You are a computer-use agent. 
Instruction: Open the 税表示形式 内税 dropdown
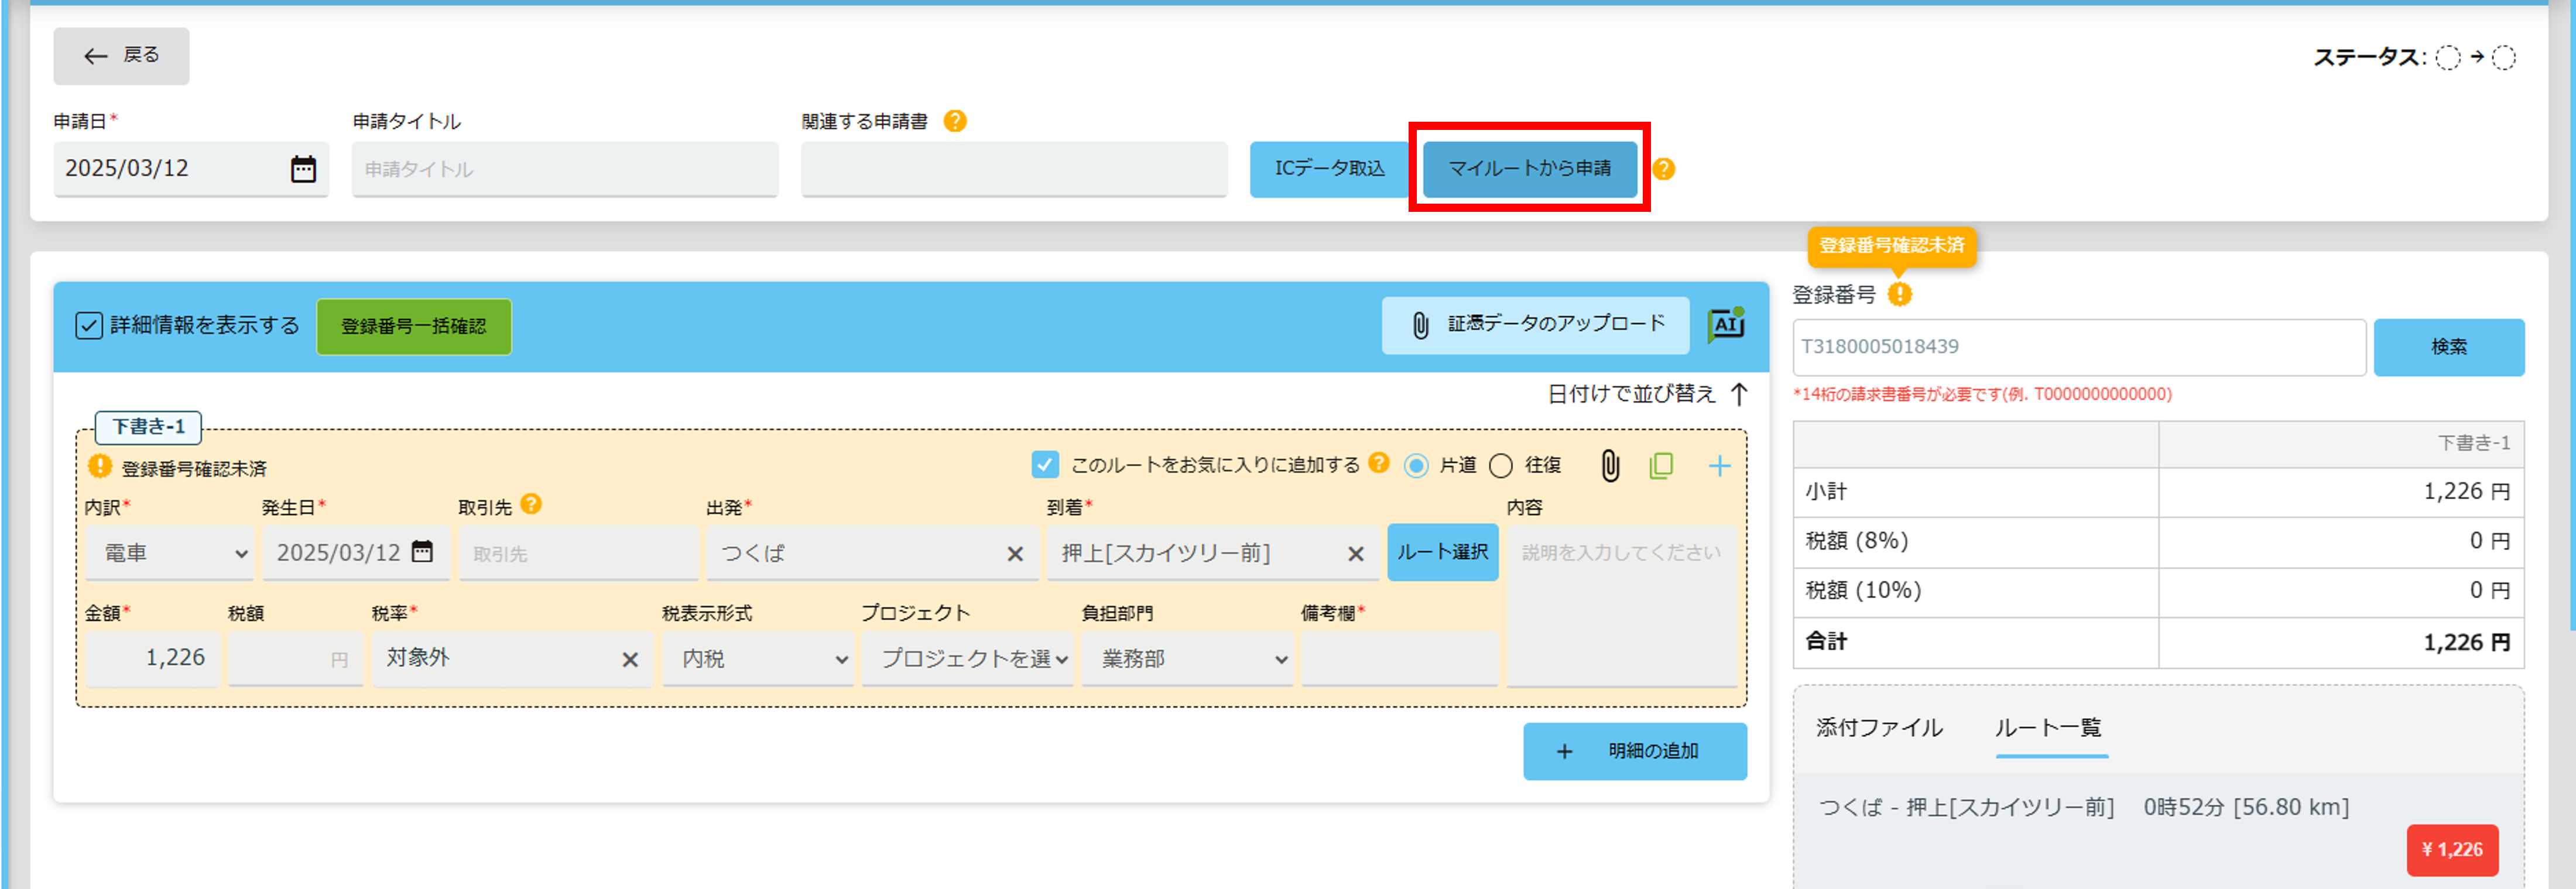pos(757,659)
